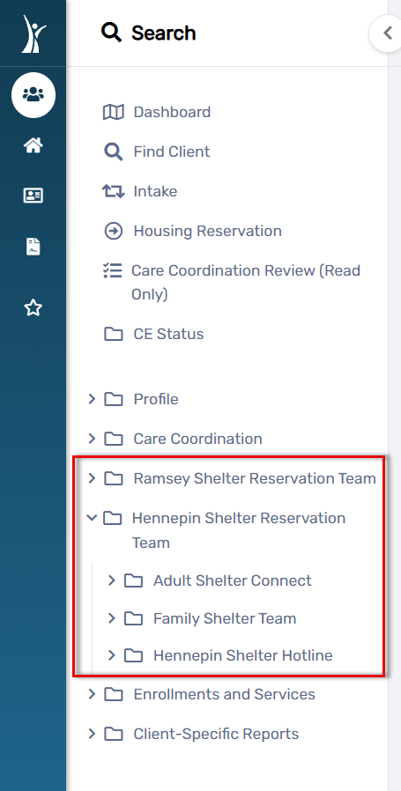Open the ID card icon in sidebar
The image size is (401, 791).
[x=33, y=196]
